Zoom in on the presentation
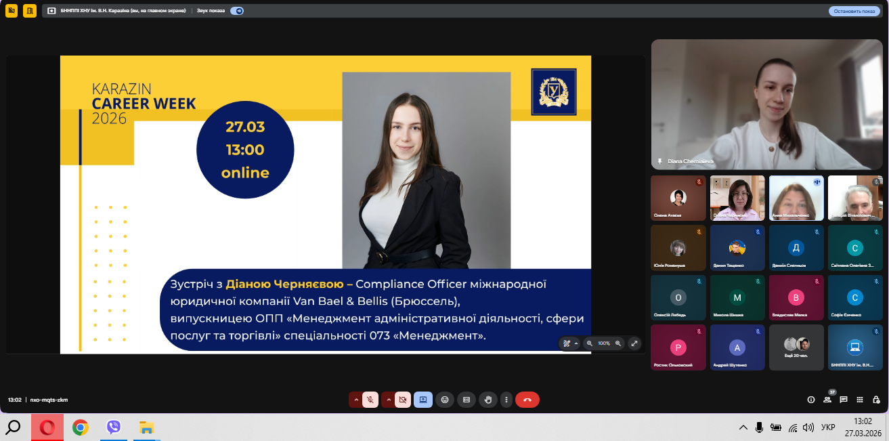 (618, 343)
